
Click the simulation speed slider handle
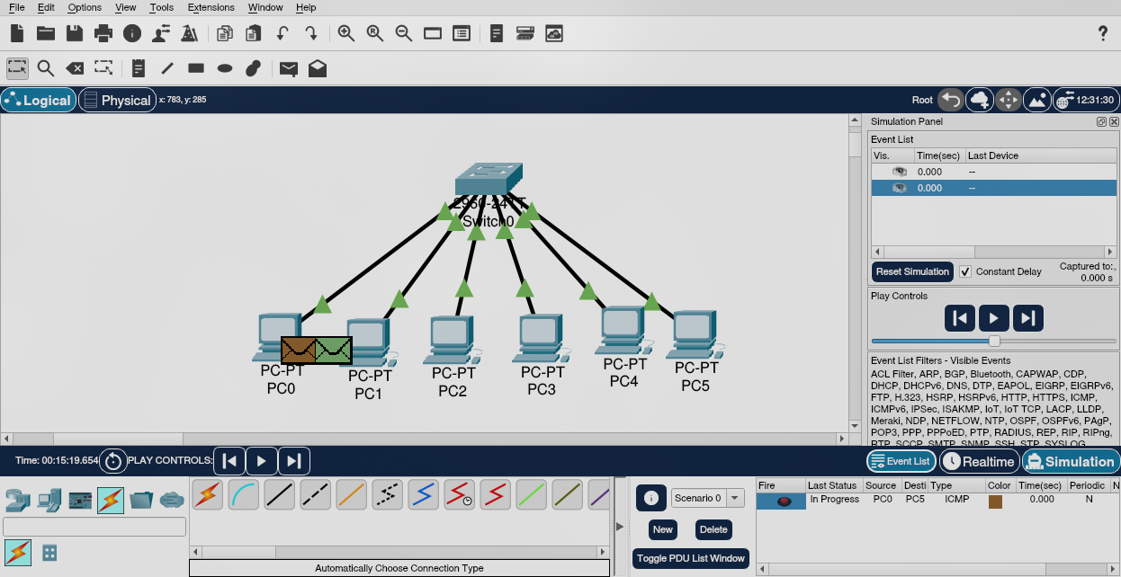click(x=994, y=341)
